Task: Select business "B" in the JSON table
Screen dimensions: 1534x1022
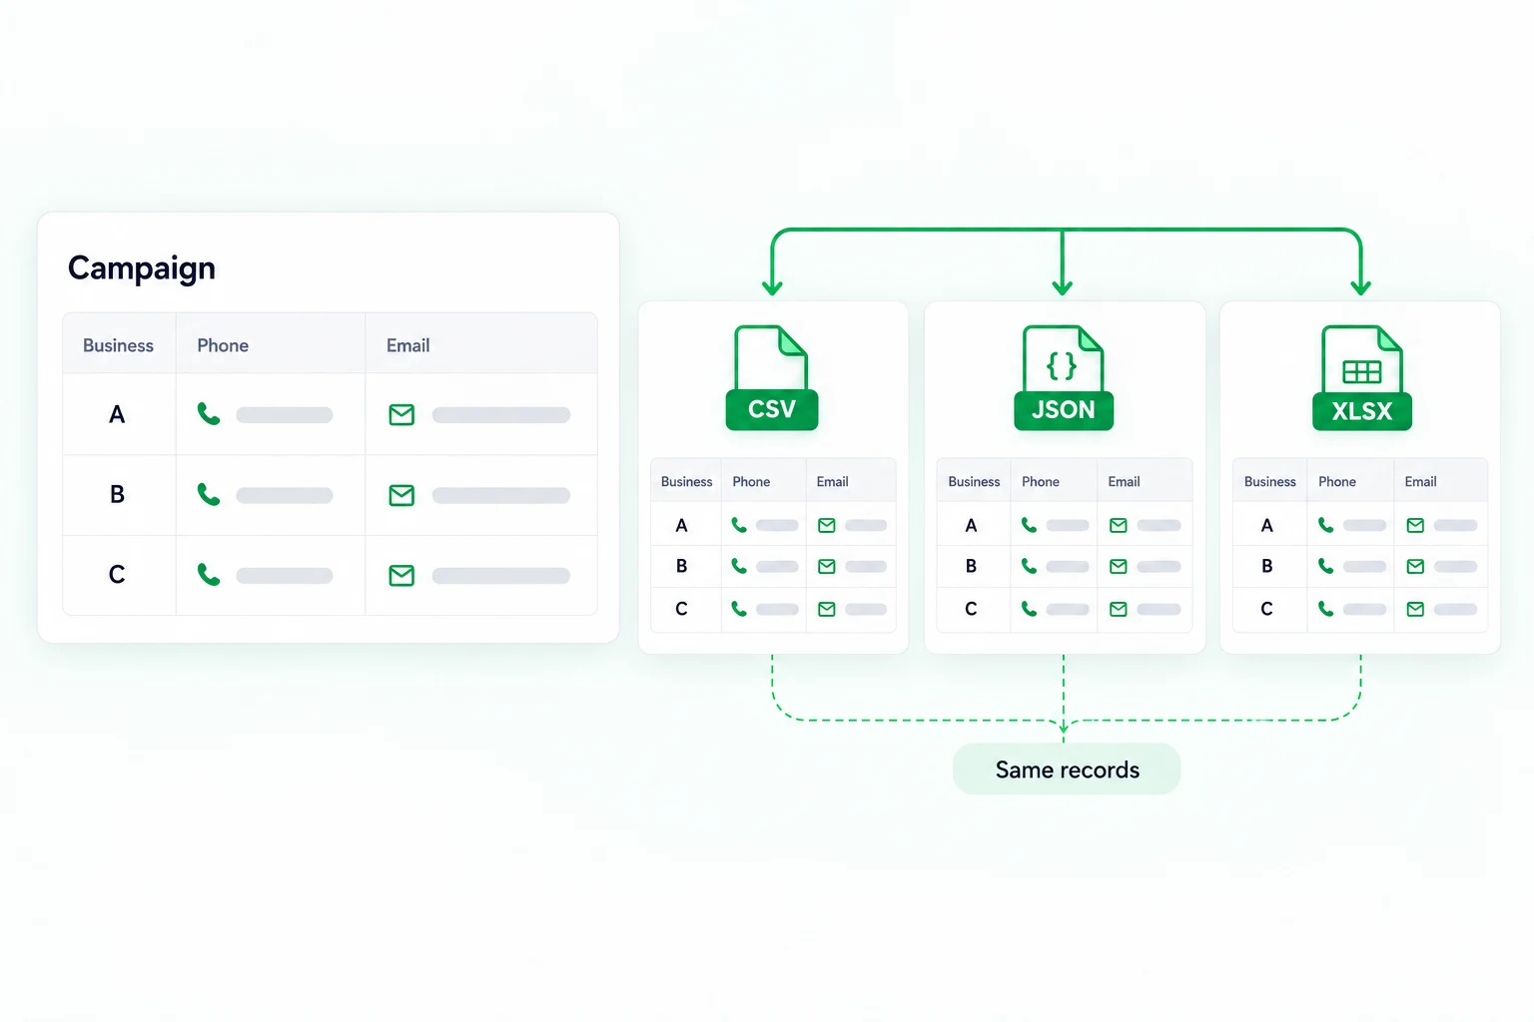Action: click(971, 566)
